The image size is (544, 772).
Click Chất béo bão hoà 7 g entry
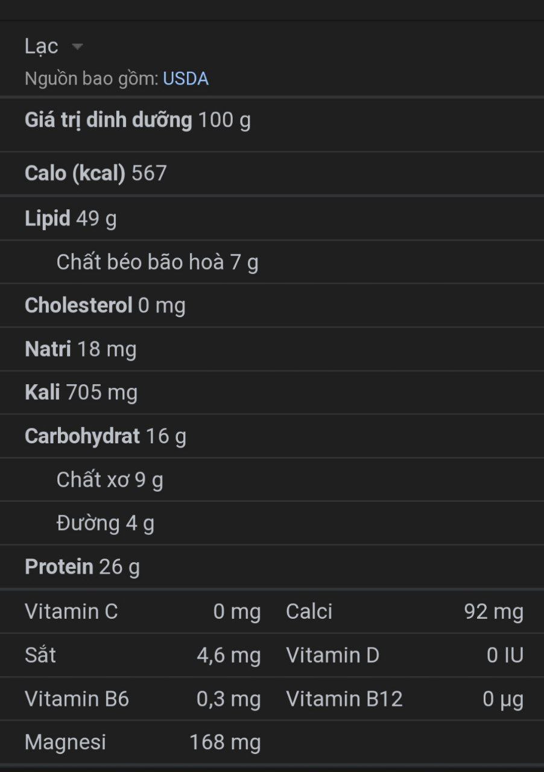157,262
